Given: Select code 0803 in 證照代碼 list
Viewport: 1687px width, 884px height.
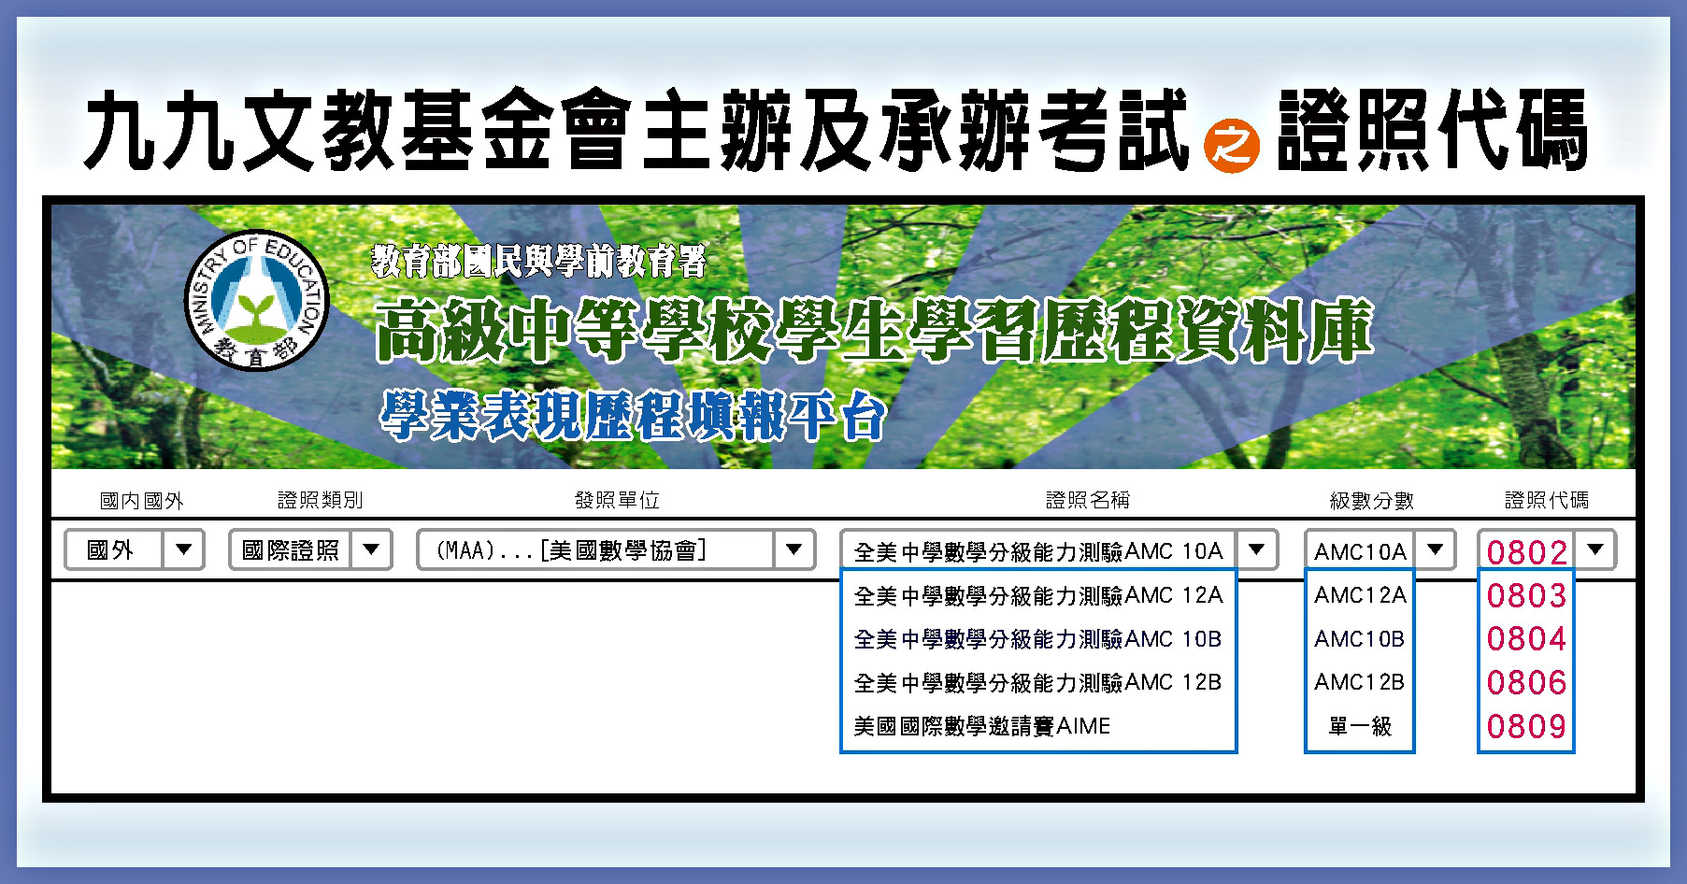Looking at the screenshot, I should tap(1526, 595).
